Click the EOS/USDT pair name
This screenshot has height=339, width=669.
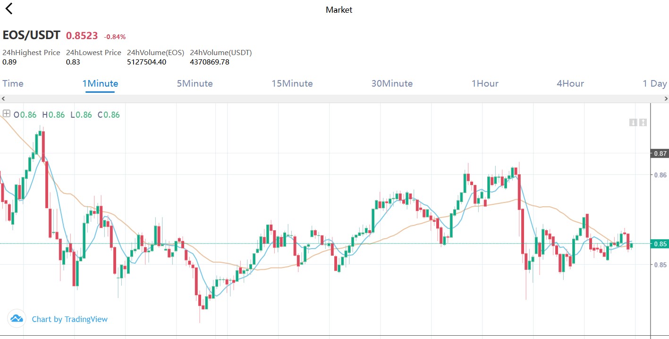pyautogui.click(x=31, y=35)
